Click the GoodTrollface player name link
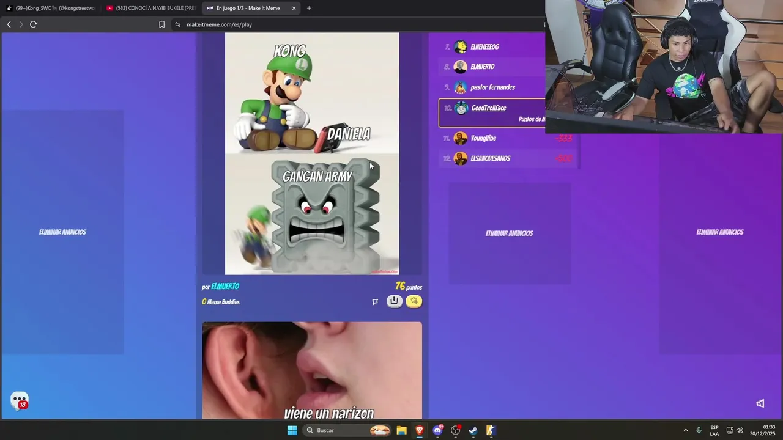The image size is (783, 440). (x=489, y=108)
